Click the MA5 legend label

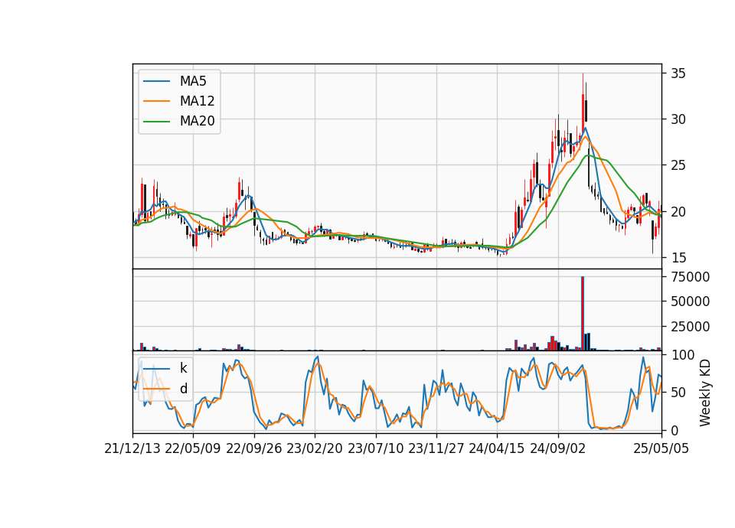click(193, 81)
